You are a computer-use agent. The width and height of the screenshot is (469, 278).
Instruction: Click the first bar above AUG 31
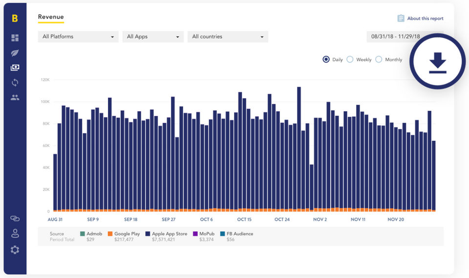point(55,183)
